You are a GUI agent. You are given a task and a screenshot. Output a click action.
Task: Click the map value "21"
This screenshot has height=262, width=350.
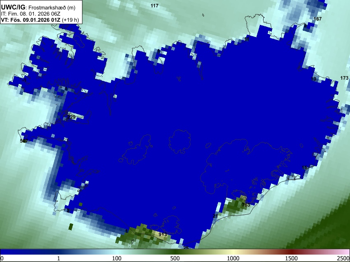[x=215, y=216]
